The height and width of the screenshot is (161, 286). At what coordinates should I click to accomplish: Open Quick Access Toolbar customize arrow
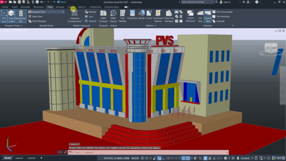(54, 2)
